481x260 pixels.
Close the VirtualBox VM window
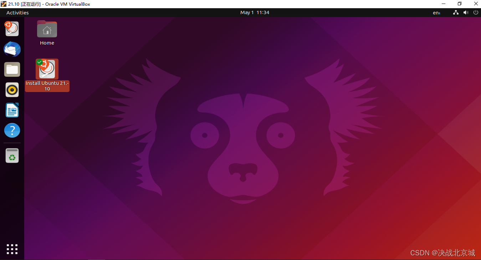(x=476, y=4)
